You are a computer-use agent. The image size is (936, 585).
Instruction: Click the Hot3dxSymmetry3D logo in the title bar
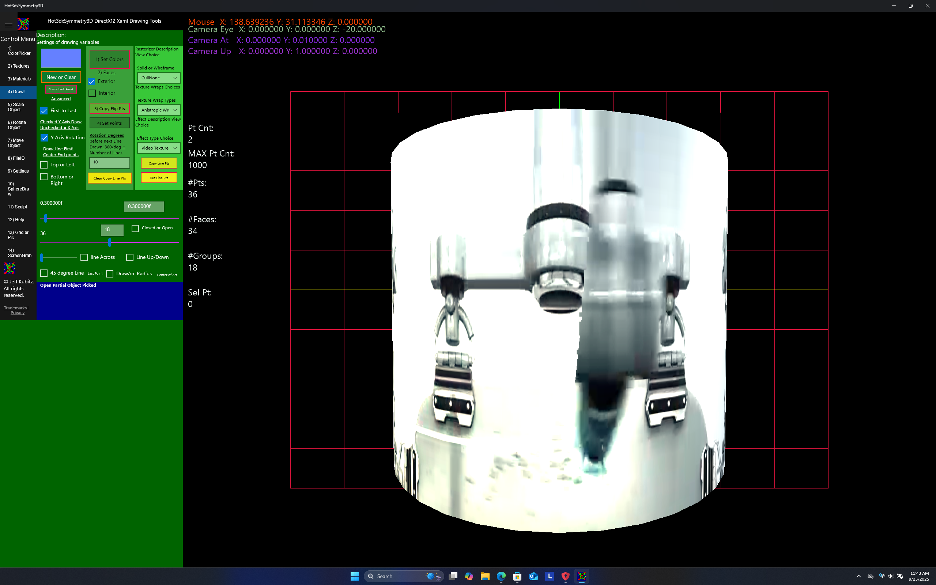(23, 24)
